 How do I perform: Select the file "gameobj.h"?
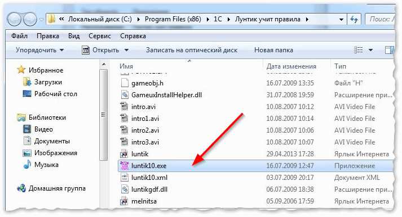147,83
